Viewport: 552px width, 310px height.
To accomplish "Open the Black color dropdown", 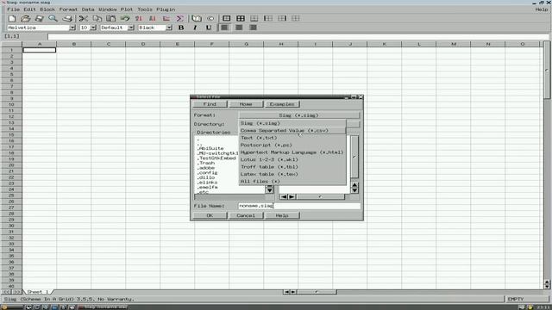I will point(169,28).
